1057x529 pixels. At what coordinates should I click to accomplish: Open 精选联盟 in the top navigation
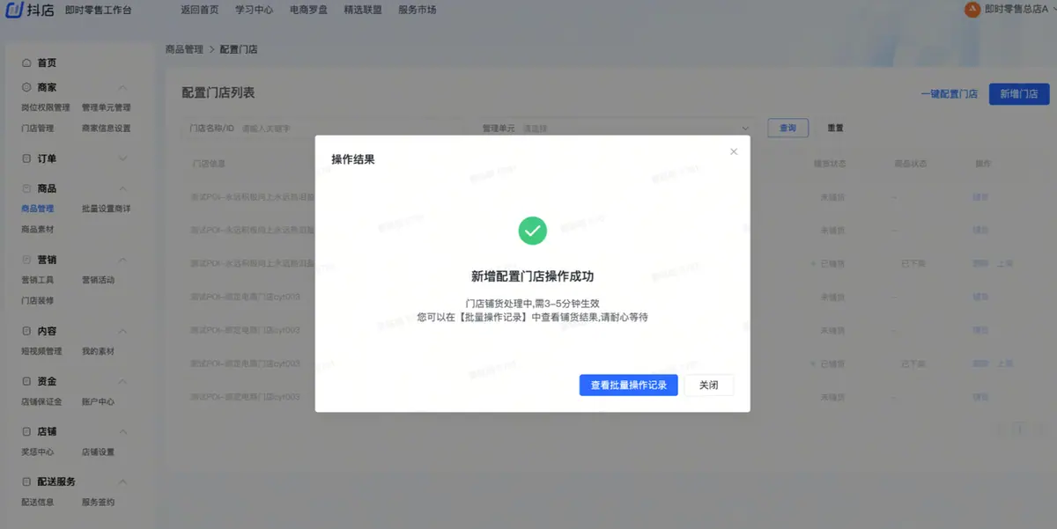[x=363, y=11]
